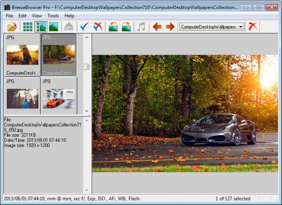Click the file name text in info panel

pyautogui.click(x=43, y=127)
